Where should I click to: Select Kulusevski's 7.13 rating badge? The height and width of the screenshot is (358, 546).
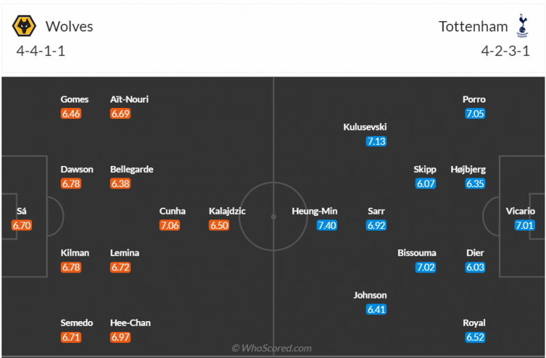click(376, 141)
